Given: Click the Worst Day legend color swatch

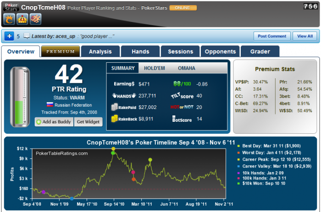Looking at the screenshot, I should (238, 153).
